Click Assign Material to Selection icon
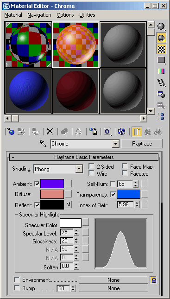Screen dimensions: 170x299 pos(36,131)
